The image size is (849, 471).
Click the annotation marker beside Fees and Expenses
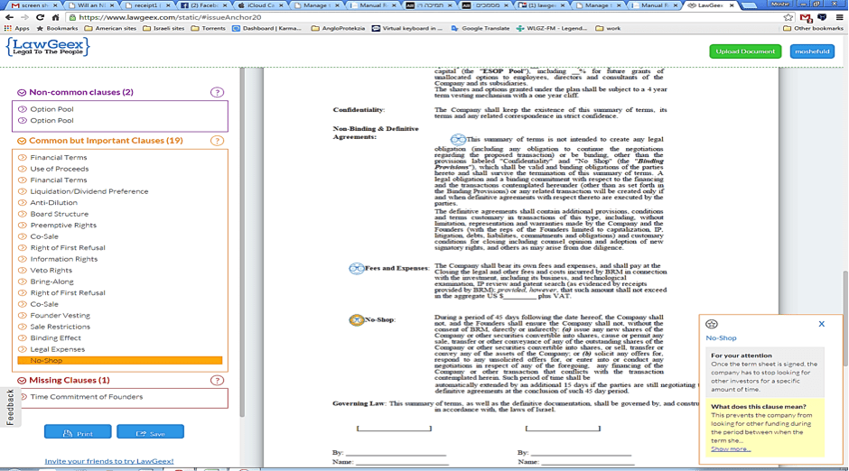pyautogui.click(x=357, y=268)
